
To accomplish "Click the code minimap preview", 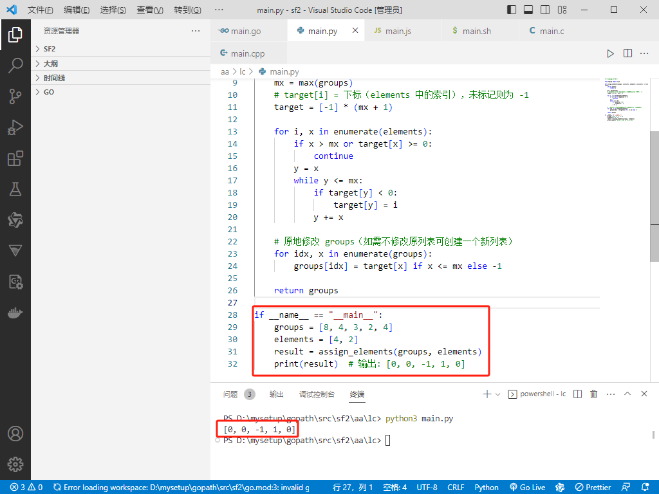I will coord(626,100).
